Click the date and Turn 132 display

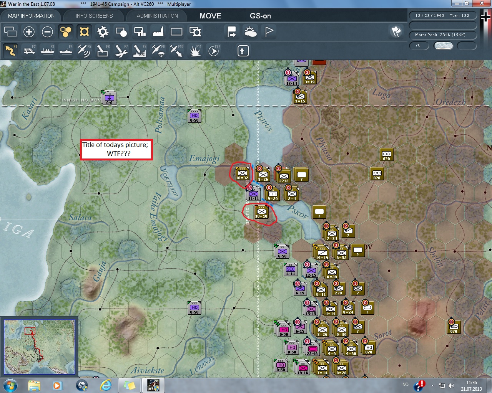tap(442, 16)
